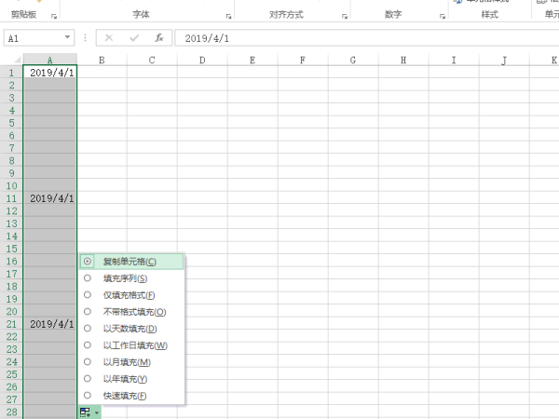Select row 5 header

(12, 123)
